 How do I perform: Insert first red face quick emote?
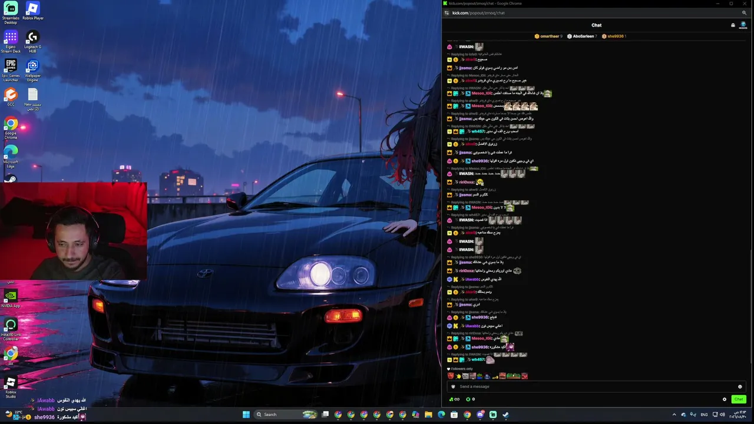point(451,376)
